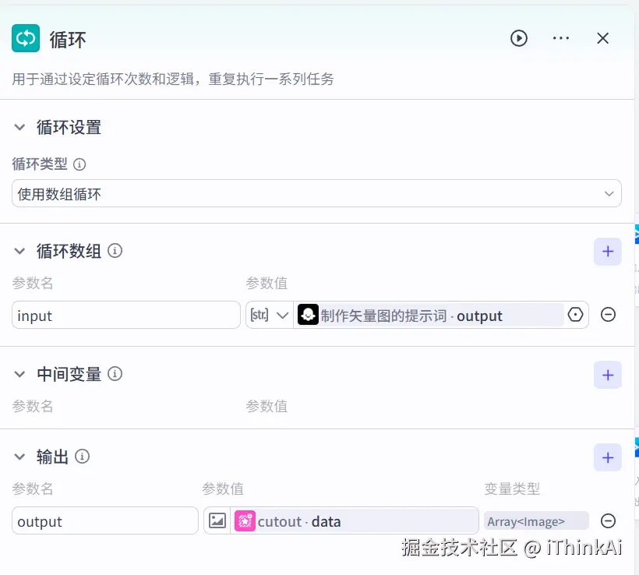The image size is (639, 575).
Task: Open the Array<Image> variable type dropdown
Action: pos(536,520)
